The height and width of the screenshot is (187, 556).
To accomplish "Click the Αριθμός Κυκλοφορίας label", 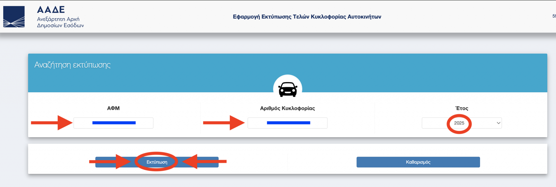I will click(288, 108).
